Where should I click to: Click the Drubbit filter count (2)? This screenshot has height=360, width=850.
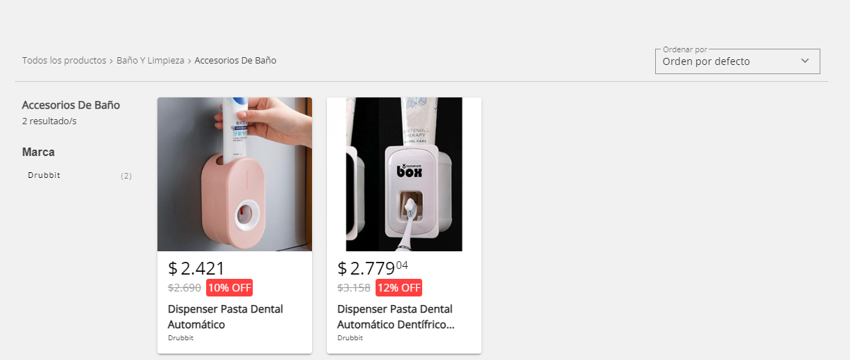coord(126,176)
